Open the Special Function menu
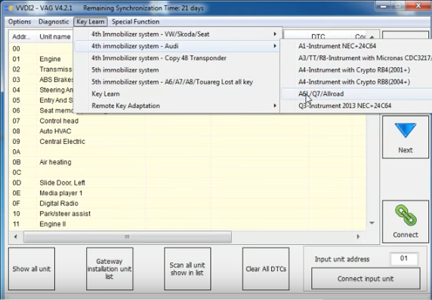This screenshot has width=432, height=300. (135, 22)
